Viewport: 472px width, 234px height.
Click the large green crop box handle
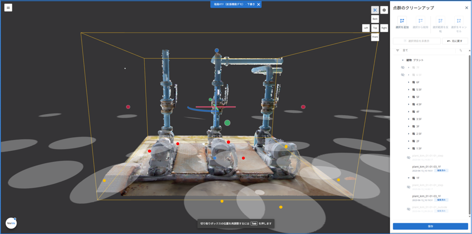(x=227, y=123)
